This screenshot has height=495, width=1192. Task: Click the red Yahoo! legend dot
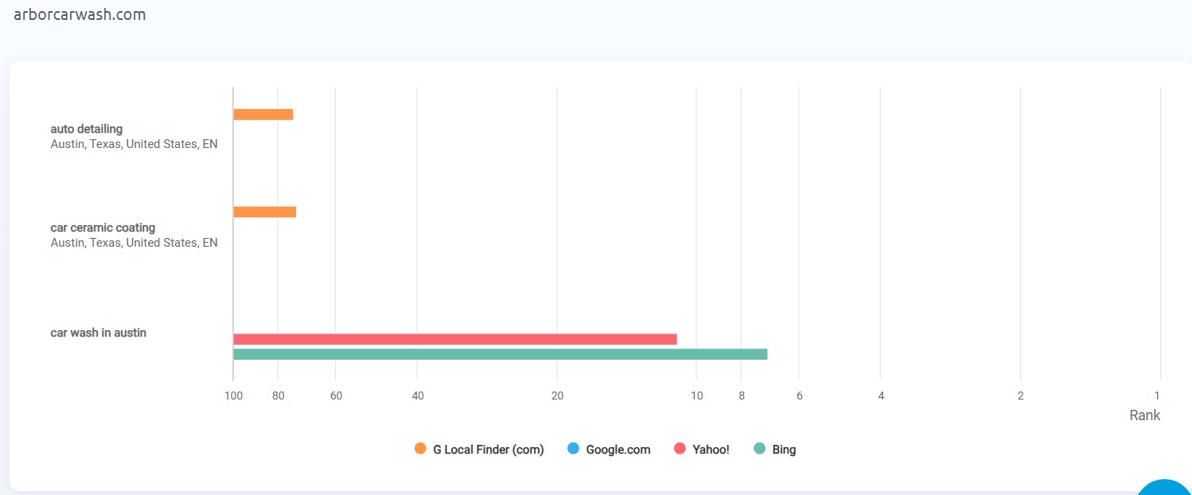point(680,449)
